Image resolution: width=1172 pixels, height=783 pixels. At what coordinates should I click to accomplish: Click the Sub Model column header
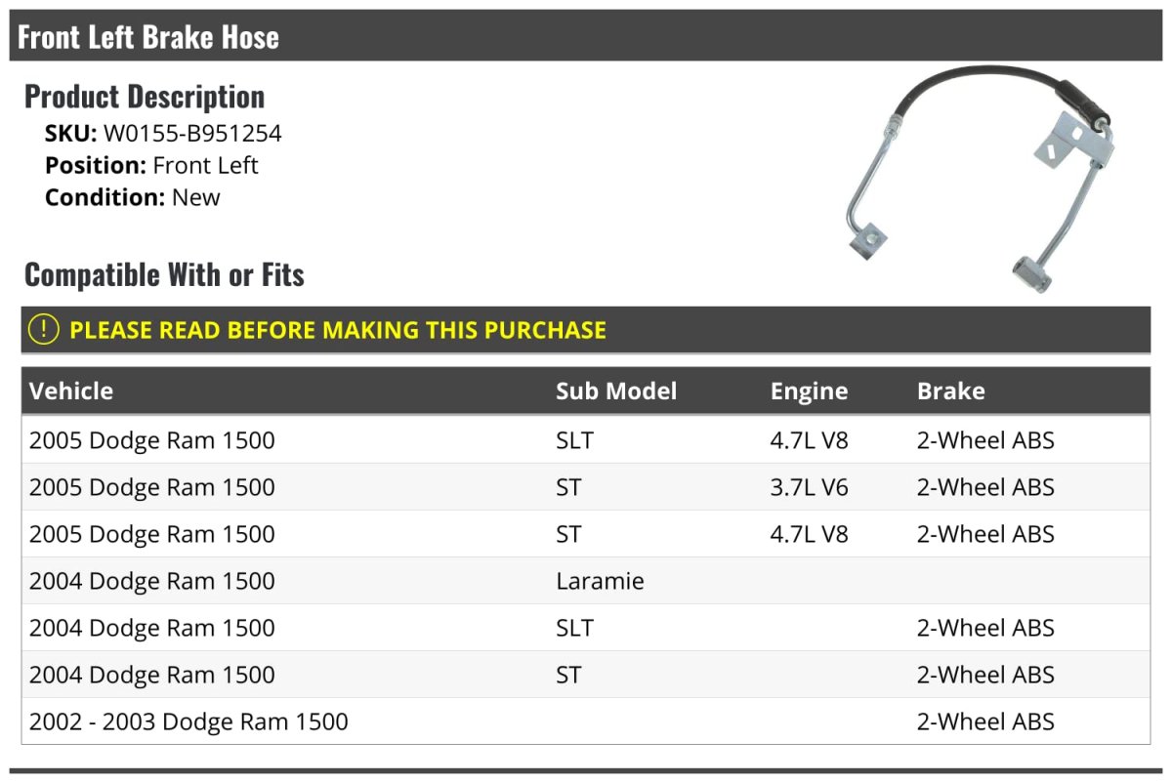coord(616,391)
